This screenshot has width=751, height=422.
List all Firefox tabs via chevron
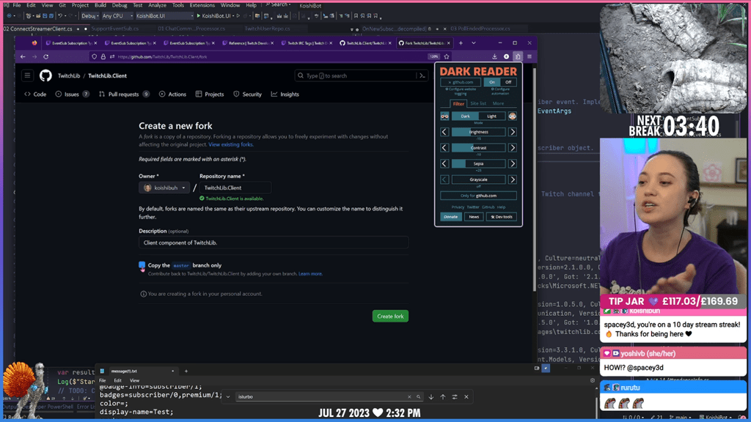click(x=474, y=43)
